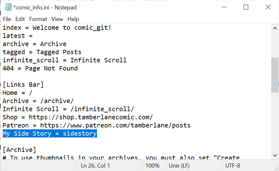Close the Notepad window

268,7
